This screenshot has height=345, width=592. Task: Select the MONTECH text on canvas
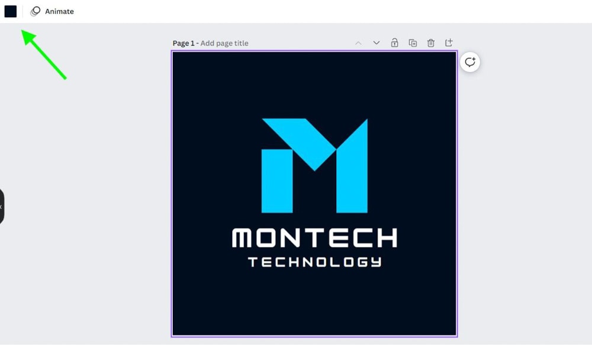314,237
